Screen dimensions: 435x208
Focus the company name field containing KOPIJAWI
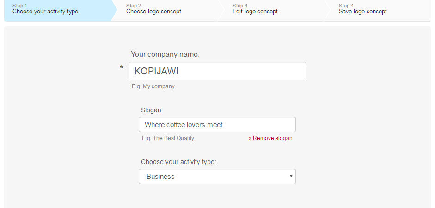point(217,71)
